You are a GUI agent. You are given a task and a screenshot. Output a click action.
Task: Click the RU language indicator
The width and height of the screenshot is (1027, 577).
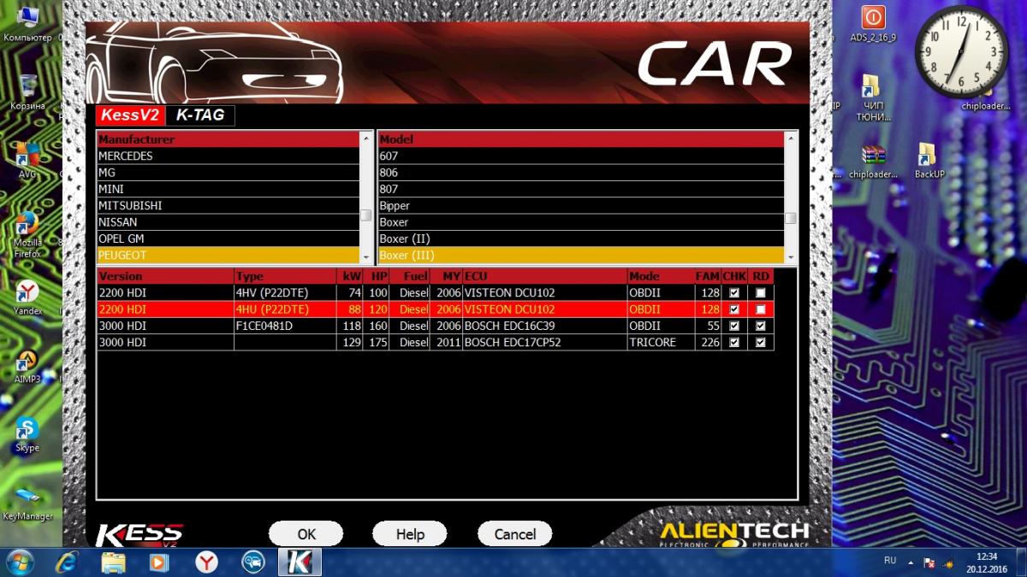(x=890, y=561)
